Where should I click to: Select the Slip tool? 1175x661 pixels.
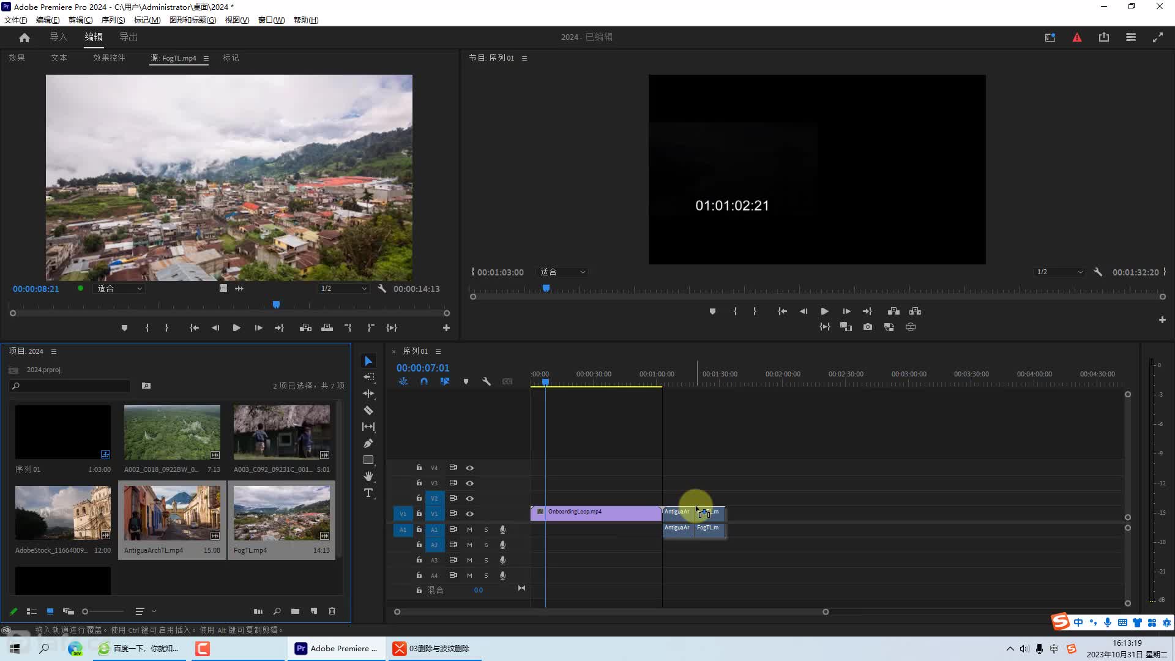368,427
